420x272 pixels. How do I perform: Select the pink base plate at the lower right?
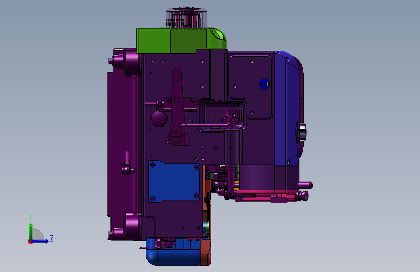(x=265, y=196)
